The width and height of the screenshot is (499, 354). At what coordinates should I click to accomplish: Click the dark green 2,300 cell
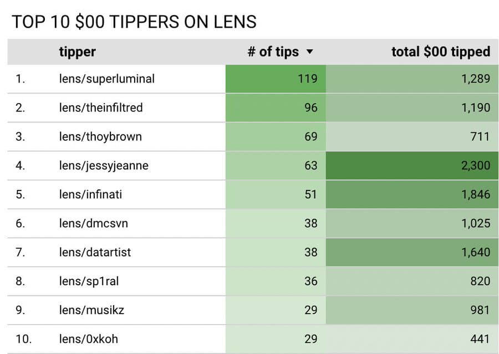[412, 165]
